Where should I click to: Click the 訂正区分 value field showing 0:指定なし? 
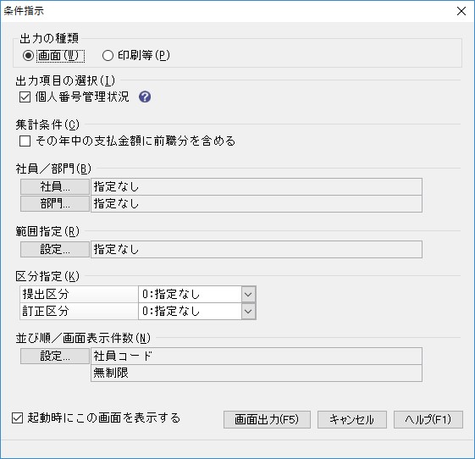190,311
